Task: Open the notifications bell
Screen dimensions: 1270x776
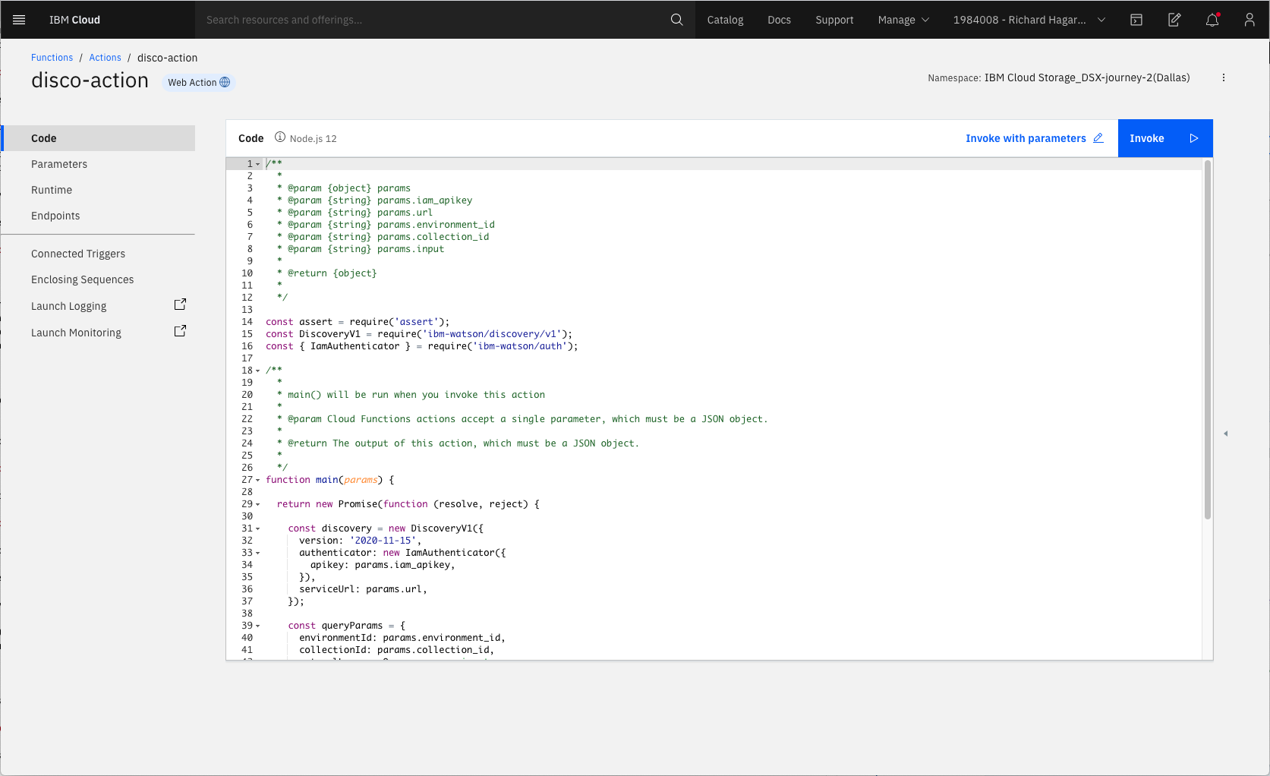Action: [x=1212, y=20]
